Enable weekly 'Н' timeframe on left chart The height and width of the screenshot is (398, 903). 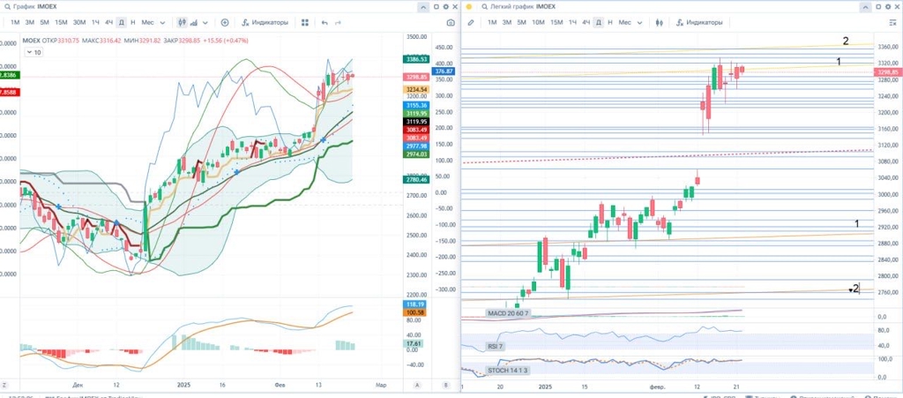click(132, 22)
